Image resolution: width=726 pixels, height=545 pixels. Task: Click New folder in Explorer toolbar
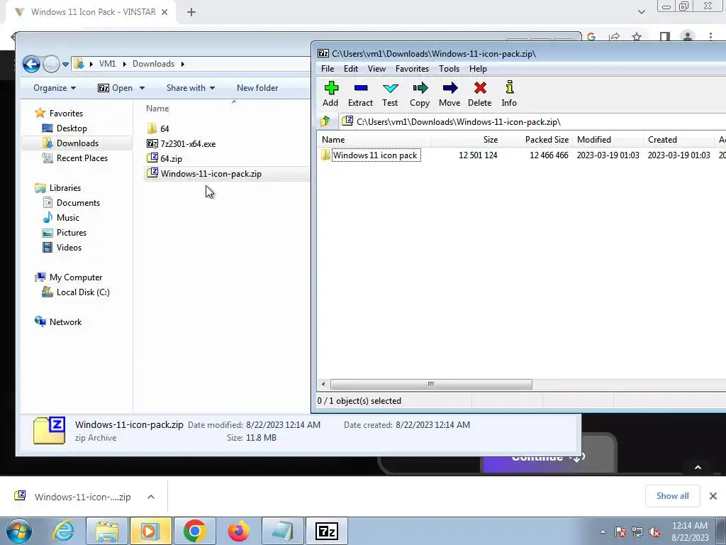point(257,88)
